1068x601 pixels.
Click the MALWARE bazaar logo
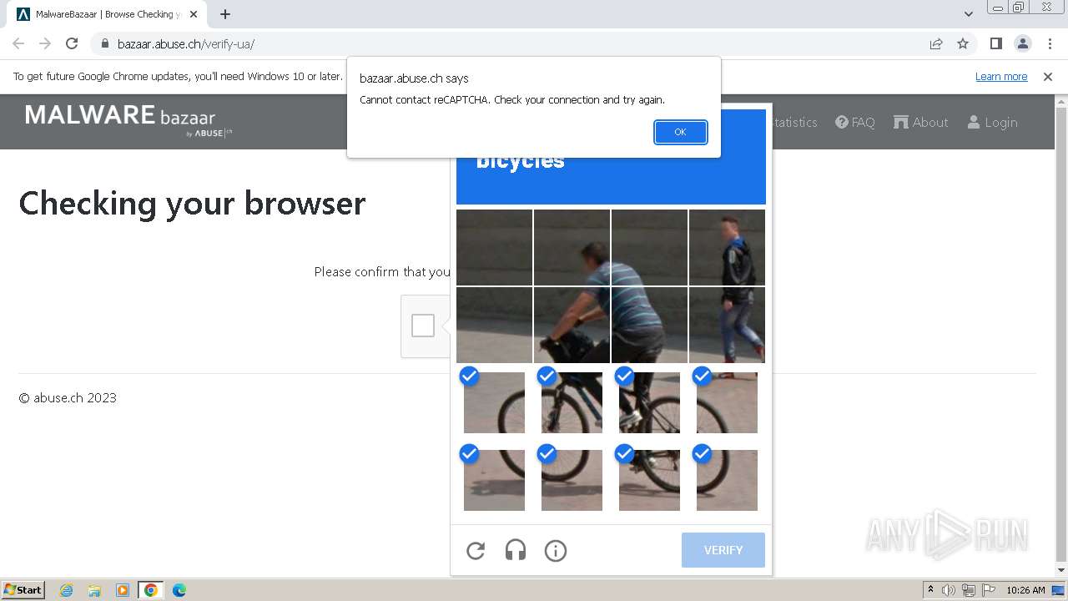click(128, 119)
